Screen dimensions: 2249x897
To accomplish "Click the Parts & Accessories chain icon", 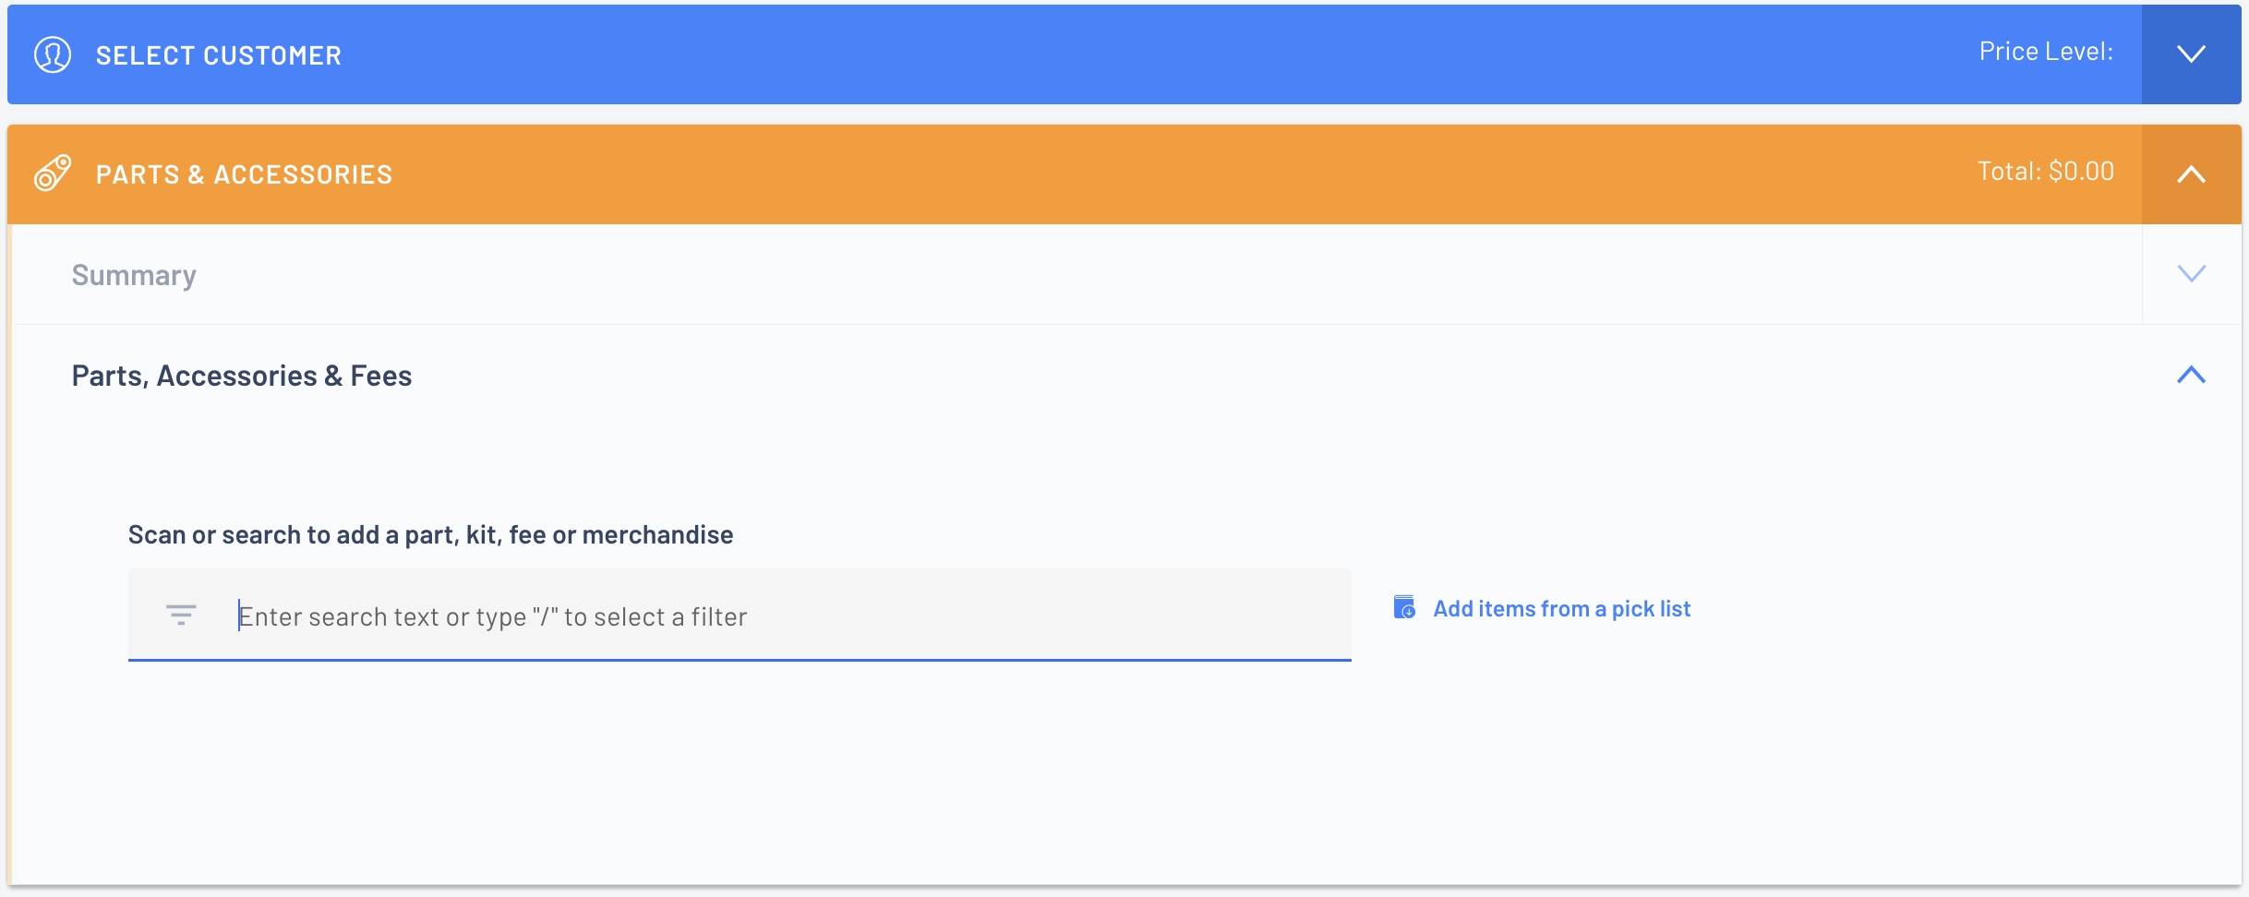I will tap(53, 173).
